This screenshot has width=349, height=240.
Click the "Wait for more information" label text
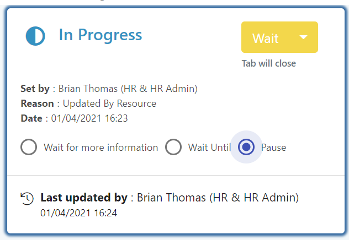pos(101,148)
